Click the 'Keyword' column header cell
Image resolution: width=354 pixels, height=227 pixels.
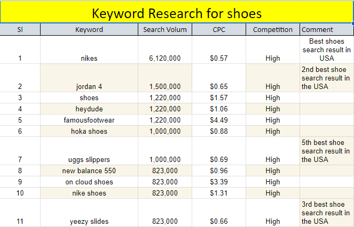[89, 30]
